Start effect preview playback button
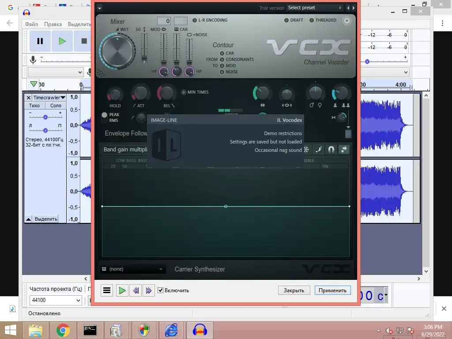Image resolution: width=452 pixels, height=339 pixels. pos(122,290)
